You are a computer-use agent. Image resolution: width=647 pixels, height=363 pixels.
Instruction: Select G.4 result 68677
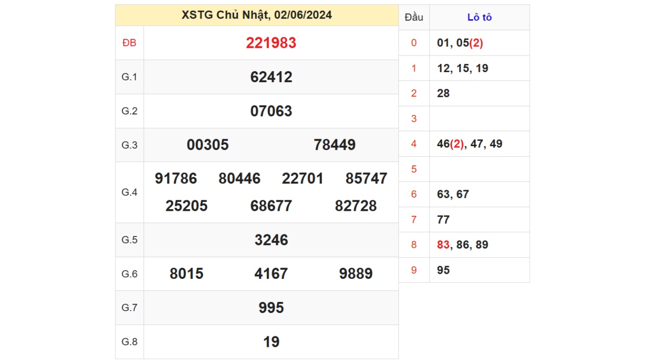click(271, 206)
